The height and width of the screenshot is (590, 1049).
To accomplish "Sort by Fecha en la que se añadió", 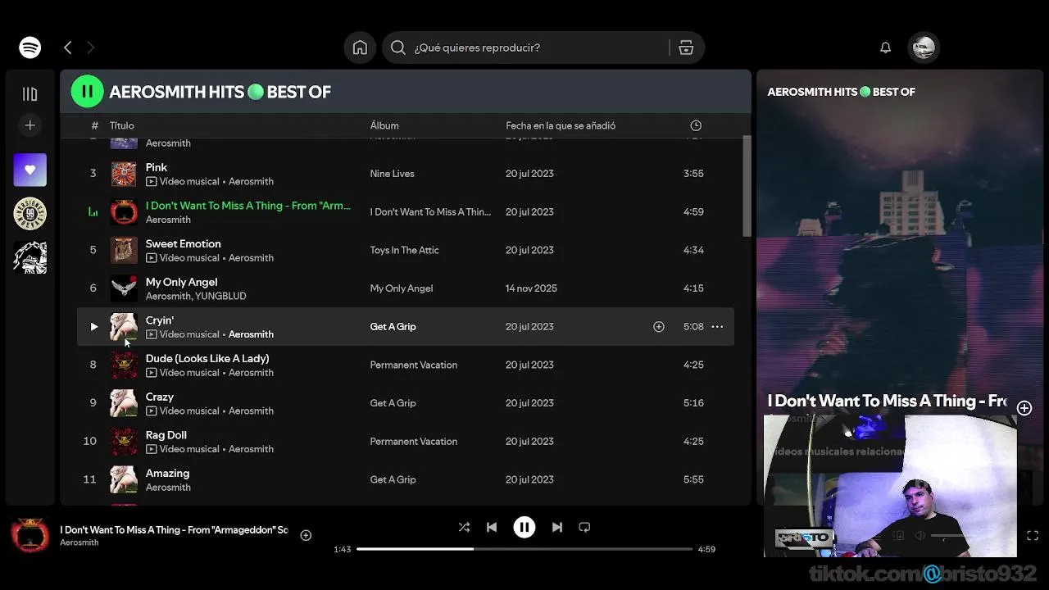I will point(561,125).
